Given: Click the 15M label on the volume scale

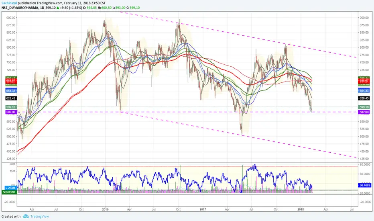Looking at the screenshot, I should (x=12, y=171).
